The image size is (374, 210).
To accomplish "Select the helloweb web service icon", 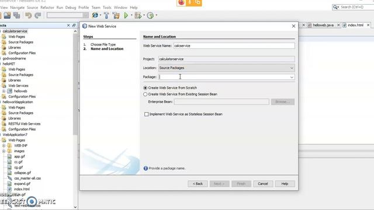I will [x=10, y=91].
